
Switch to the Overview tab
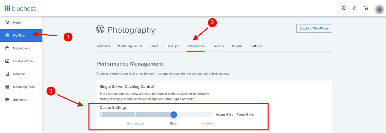pyautogui.click(x=103, y=46)
